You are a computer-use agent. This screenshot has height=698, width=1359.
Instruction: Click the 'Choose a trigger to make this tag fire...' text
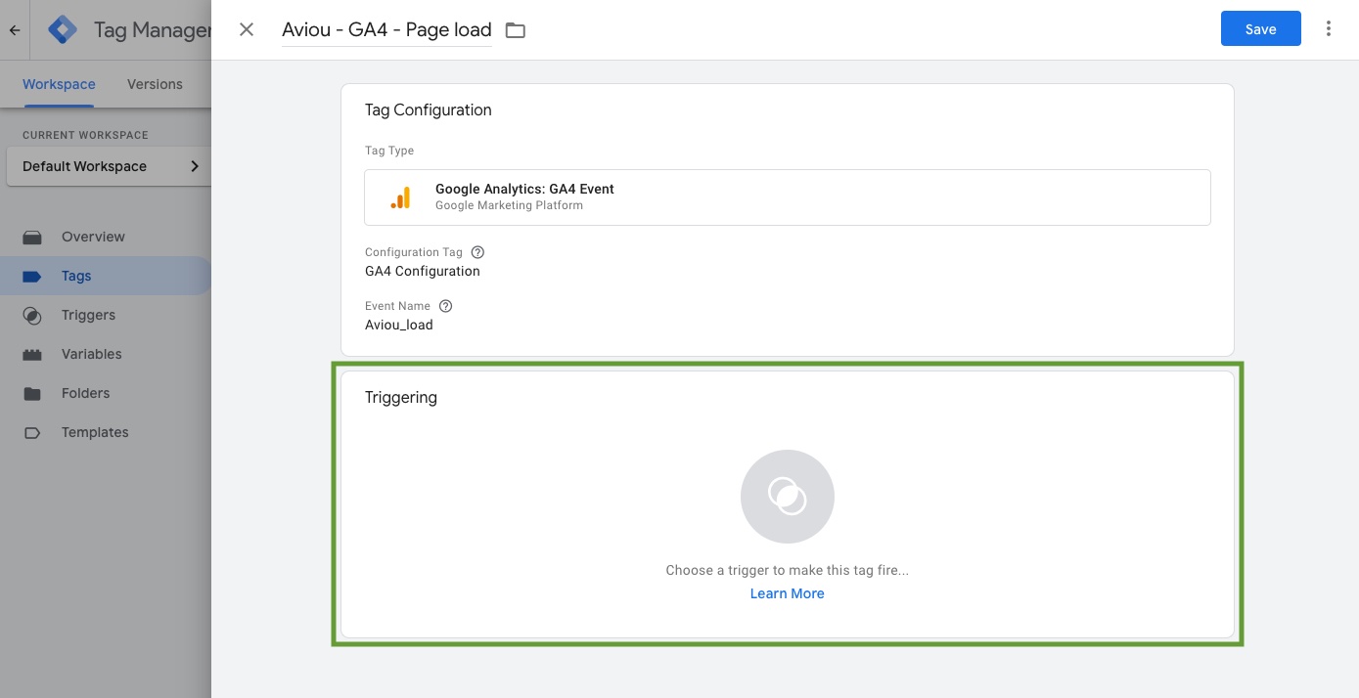coord(788,570)
